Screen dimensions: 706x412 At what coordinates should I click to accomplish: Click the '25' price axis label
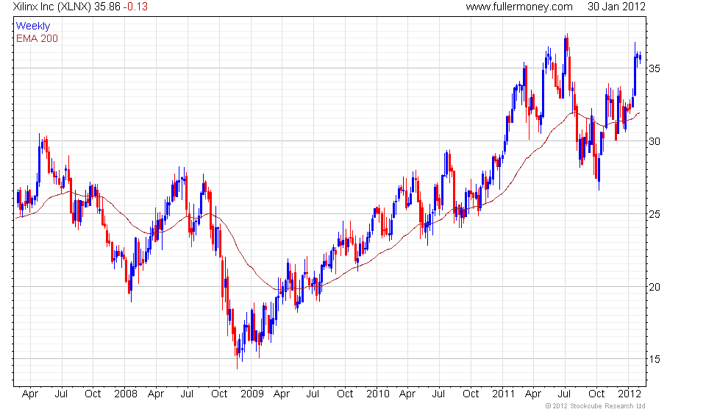(655, 214)
